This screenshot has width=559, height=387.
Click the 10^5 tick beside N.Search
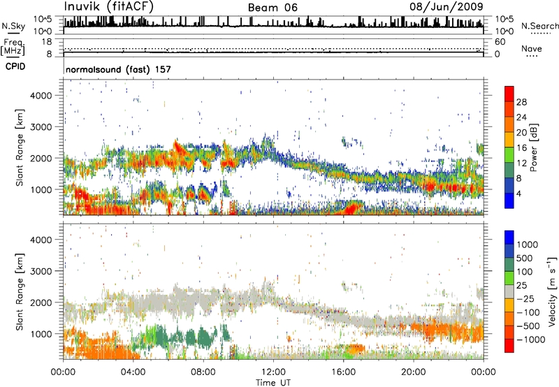point(504,20)
